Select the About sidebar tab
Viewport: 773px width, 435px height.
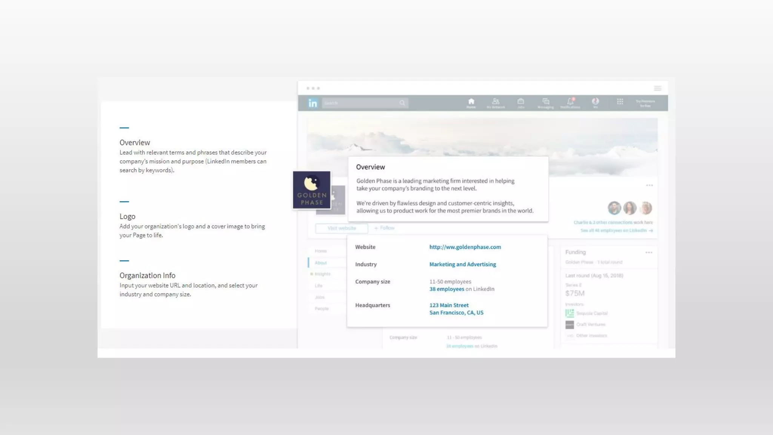(x=320, y=263)
